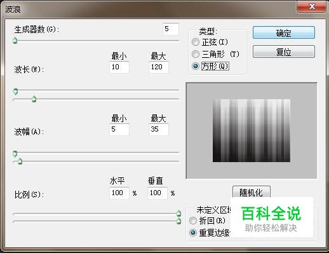Click the 波长 最小 input field
The image size is (329, 253).
pyautogui.click(x=119, y=67)
